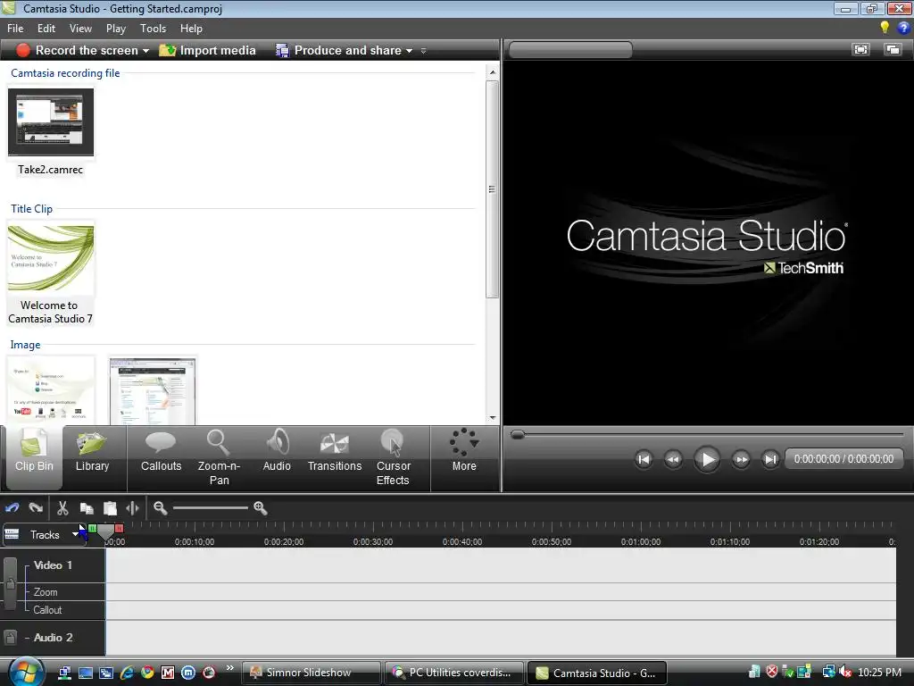The height and width of the screenshot is (686, 914).
Task: Click the lightbulb tips icon
Action: coord(885,27)
